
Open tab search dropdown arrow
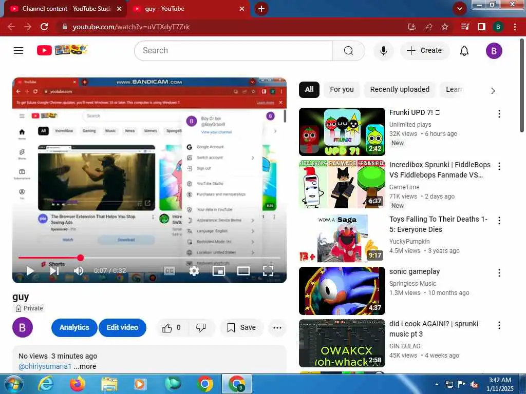tap(460, 9)
